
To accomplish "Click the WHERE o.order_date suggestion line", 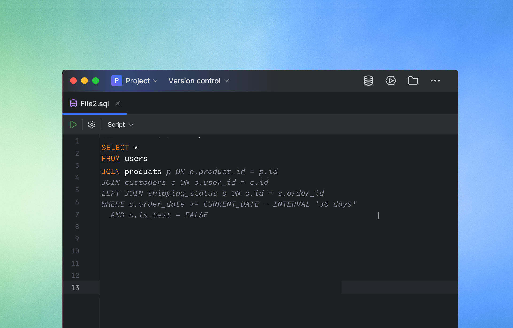I will [229, 204].
